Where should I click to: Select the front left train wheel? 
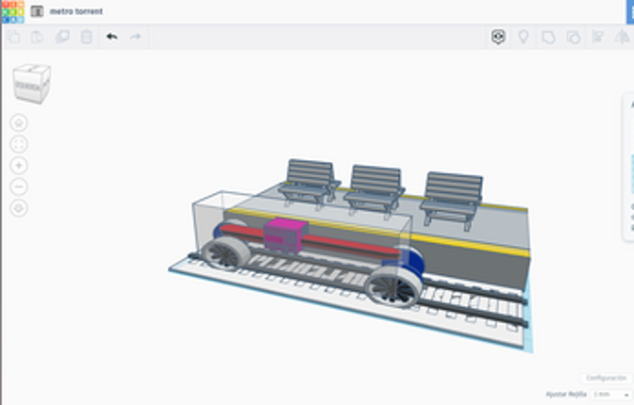point(225,253)
